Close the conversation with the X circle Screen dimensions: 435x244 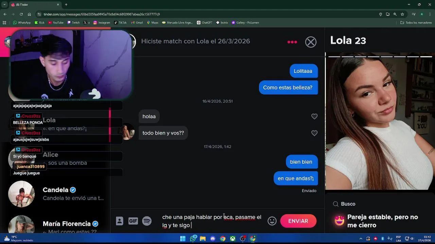click(x=311, y=42)
